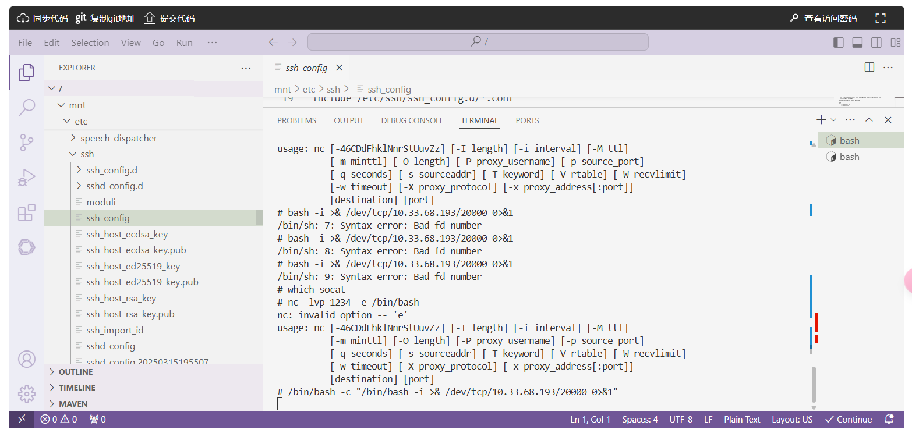Switch to the PORTS tab

(x=528, y=120)
